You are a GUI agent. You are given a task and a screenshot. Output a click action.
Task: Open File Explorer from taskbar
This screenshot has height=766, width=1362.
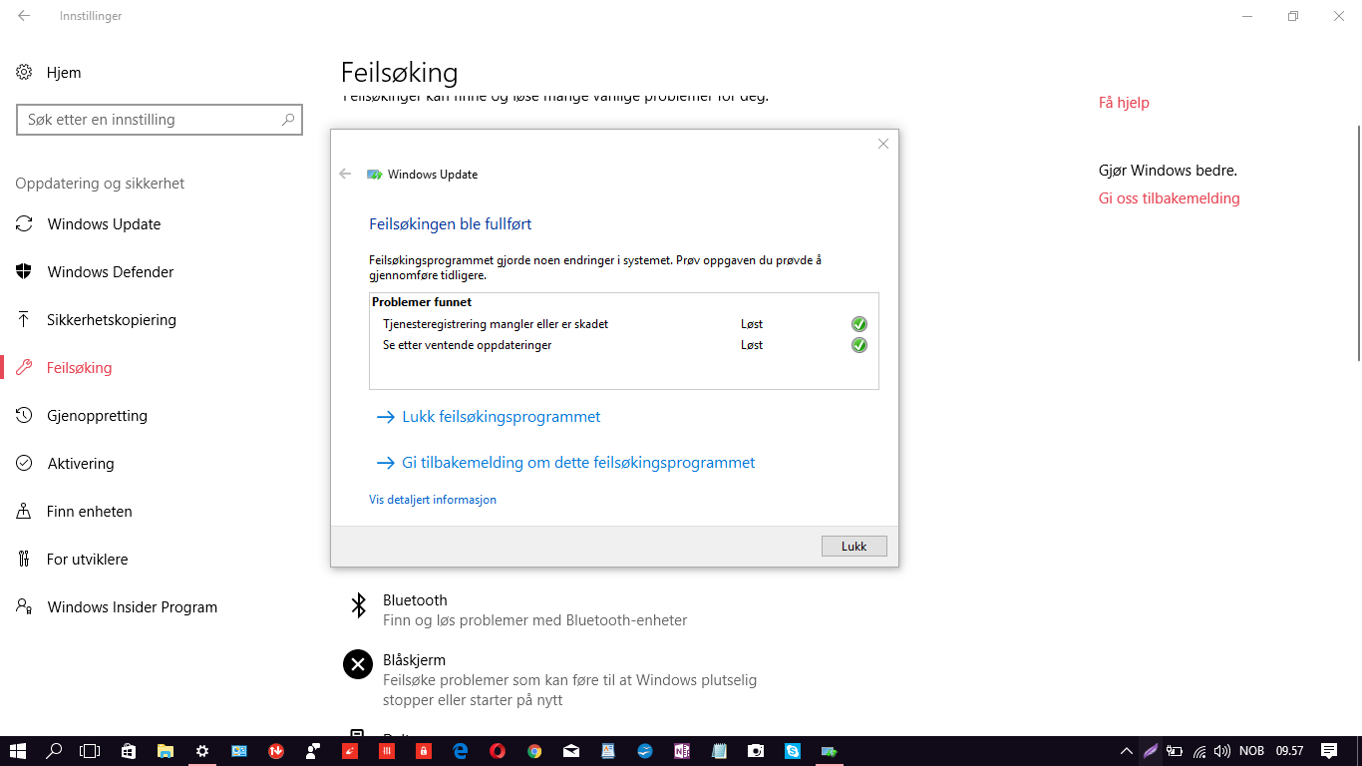pyautogui.click(x=166, y=751)
